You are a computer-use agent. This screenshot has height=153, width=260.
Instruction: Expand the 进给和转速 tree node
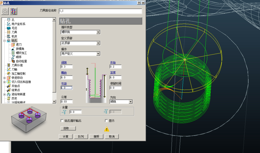(5, 94)
